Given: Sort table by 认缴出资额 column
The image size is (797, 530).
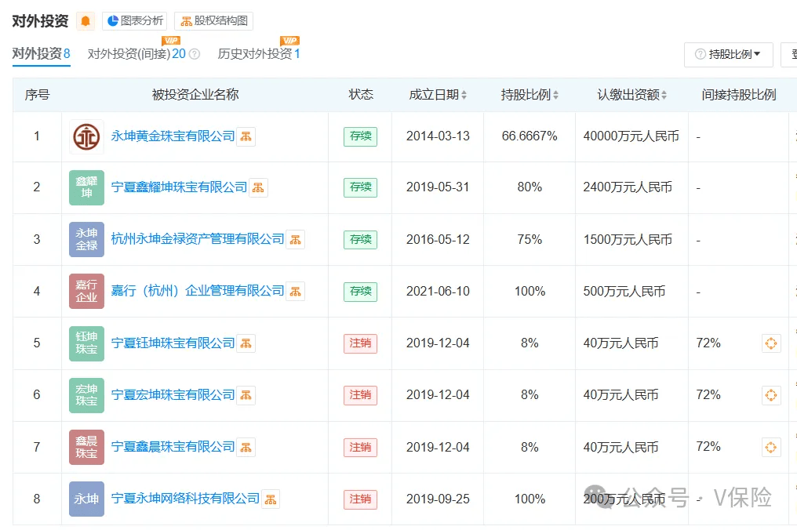Looking at the screenshot, I should [x=631, y=95].
